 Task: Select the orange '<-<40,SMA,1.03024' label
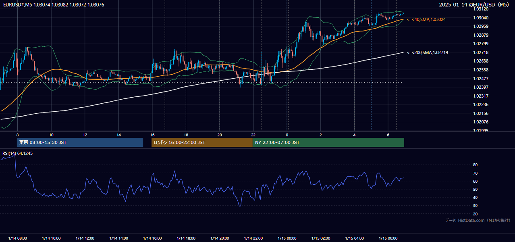[426, 19]
